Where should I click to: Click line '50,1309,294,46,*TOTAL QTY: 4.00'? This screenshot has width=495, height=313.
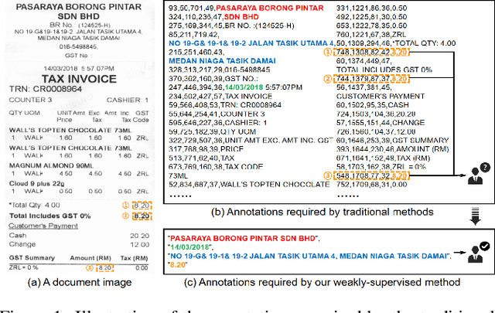(396, 43)
